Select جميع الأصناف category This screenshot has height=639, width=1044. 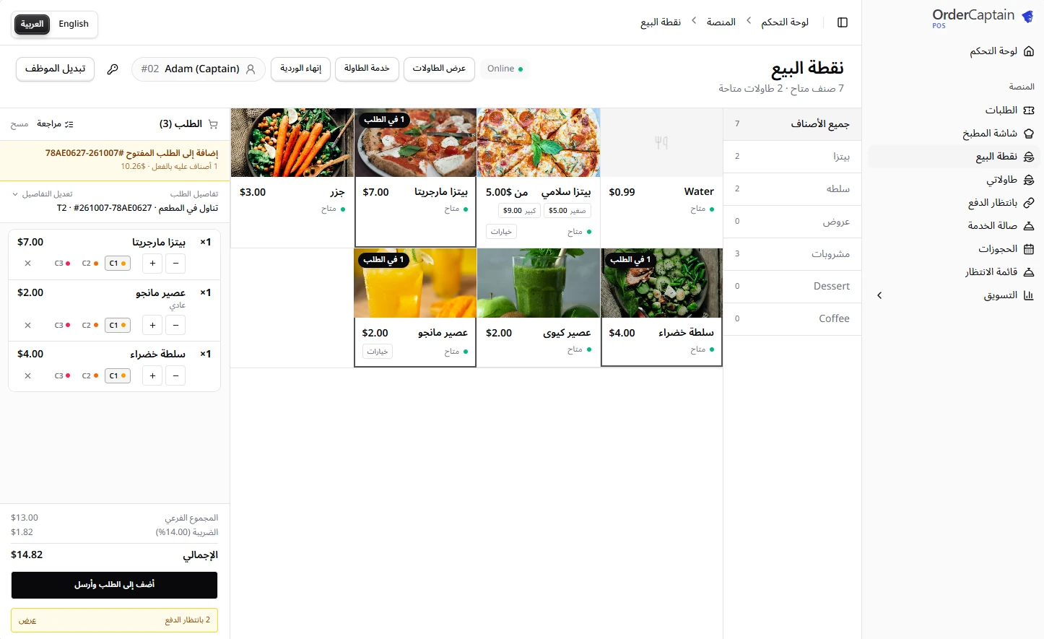coord(793,124)
